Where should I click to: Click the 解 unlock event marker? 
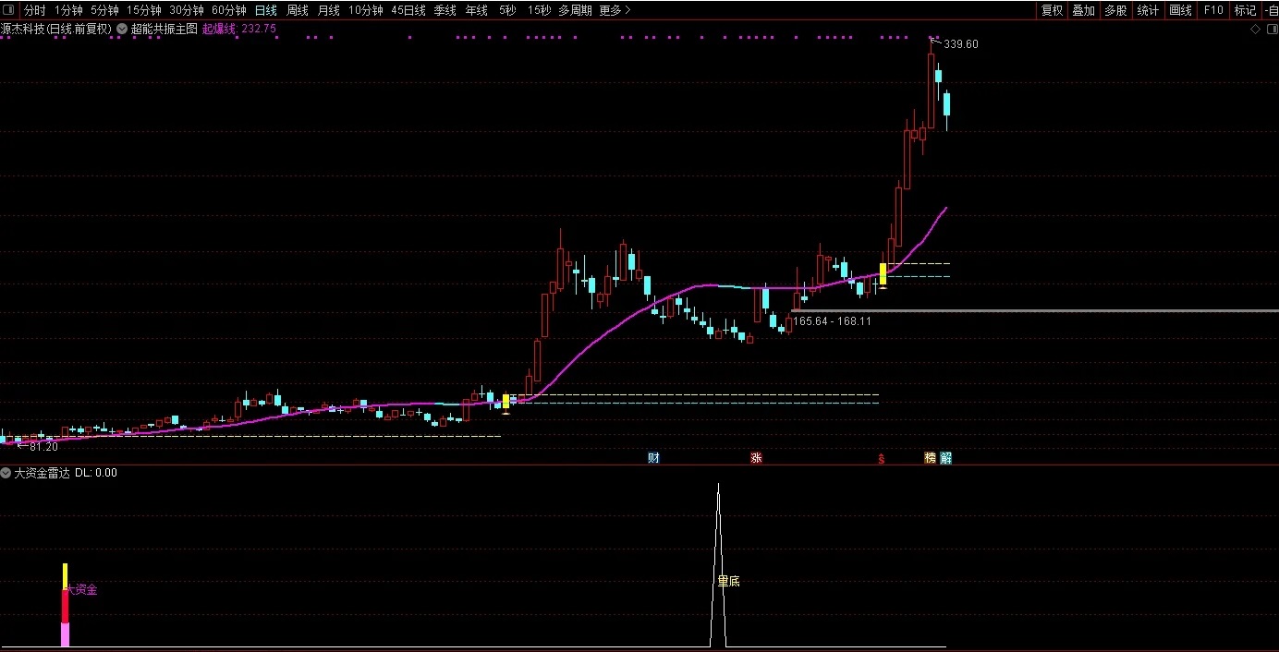945,458
